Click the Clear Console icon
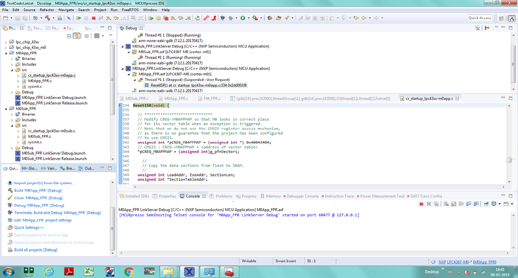Viewport: 518px width, 278px height. [446, 204]
